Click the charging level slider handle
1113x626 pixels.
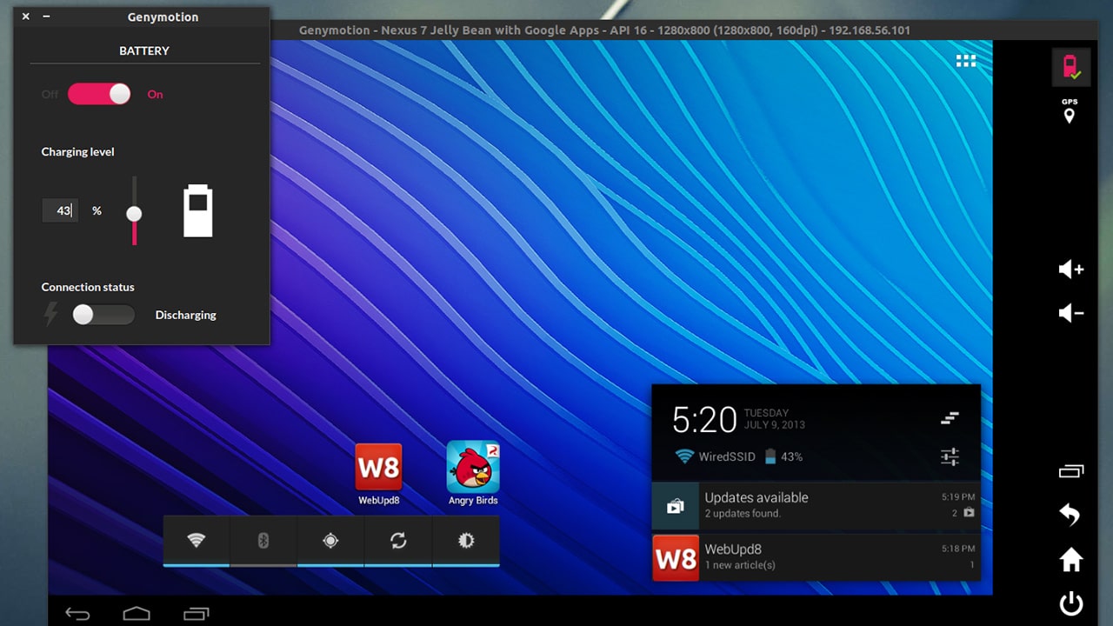tap(134, 214)
